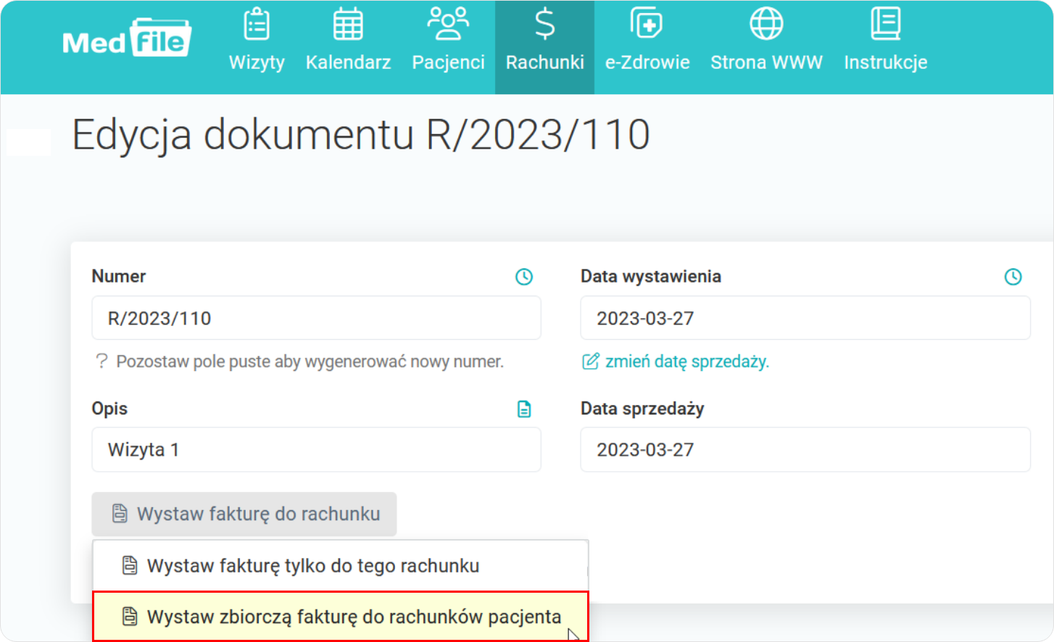The image size is (1054, 642).
Task: Focus the Data sprzedaży date field
Action: click(x=805, y=450)
